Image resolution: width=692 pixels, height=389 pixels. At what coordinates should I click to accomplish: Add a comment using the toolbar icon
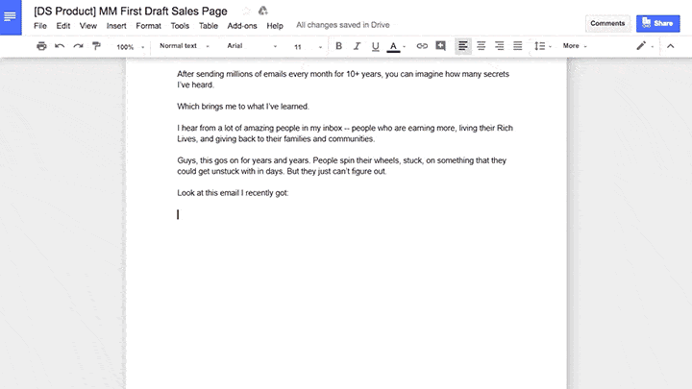click(x=440, y=46)
